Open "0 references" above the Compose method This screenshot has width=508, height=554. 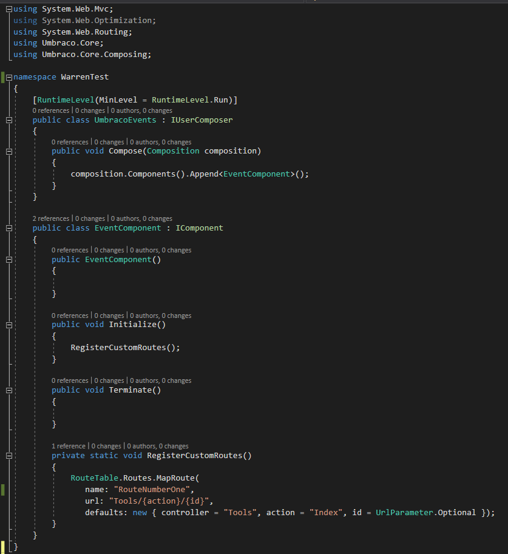click(70, 142)
